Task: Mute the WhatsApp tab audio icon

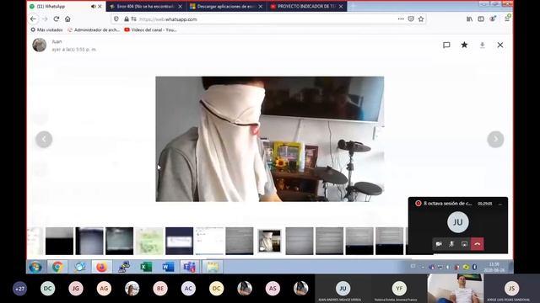Action: click(x=94, y=6)
